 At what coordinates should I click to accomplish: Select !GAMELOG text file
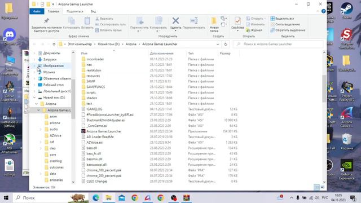click(94, 109)
